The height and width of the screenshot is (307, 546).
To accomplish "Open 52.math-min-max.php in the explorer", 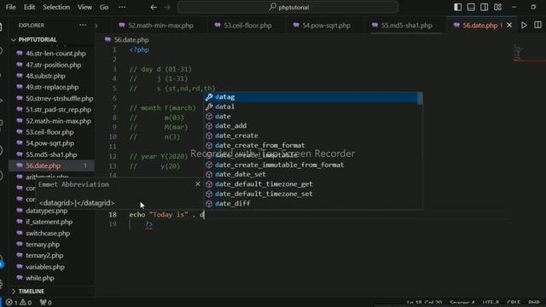I will 58,121.
